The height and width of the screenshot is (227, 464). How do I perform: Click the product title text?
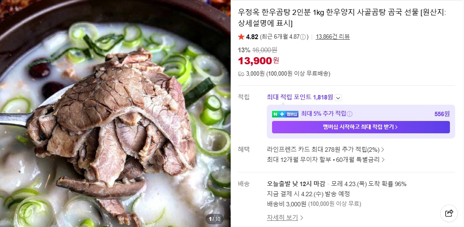pos(342,18)
